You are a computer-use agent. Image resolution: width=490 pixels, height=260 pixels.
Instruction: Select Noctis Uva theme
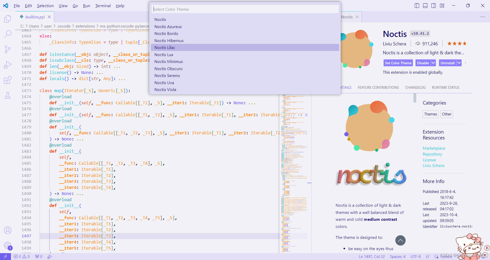pyautogui.click(x=245, y=83)
